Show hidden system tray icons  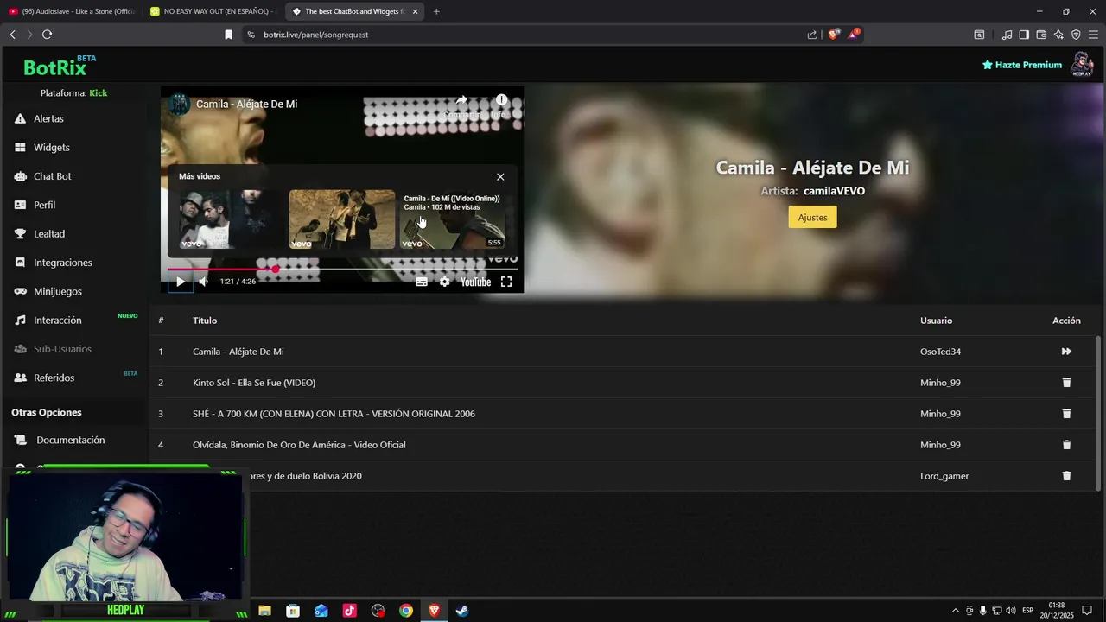pyautogui.click(x=955, y=611)
